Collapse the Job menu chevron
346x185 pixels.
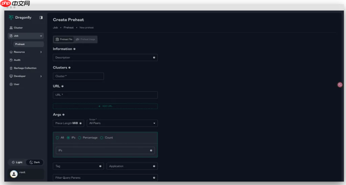click(41, 36)
